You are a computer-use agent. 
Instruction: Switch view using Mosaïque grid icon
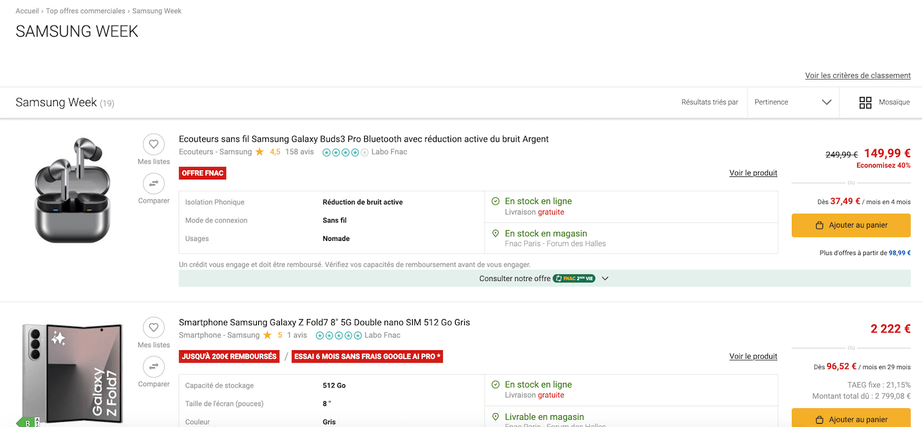coord(865,103)
